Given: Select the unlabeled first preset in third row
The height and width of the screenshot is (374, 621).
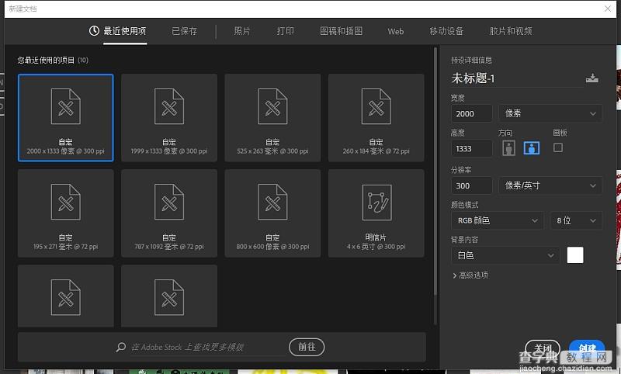Looking at the screenshot, I should [x=66, y=296].
